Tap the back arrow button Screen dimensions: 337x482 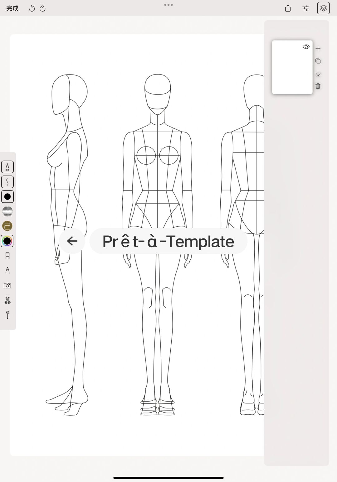click(72, 241)
